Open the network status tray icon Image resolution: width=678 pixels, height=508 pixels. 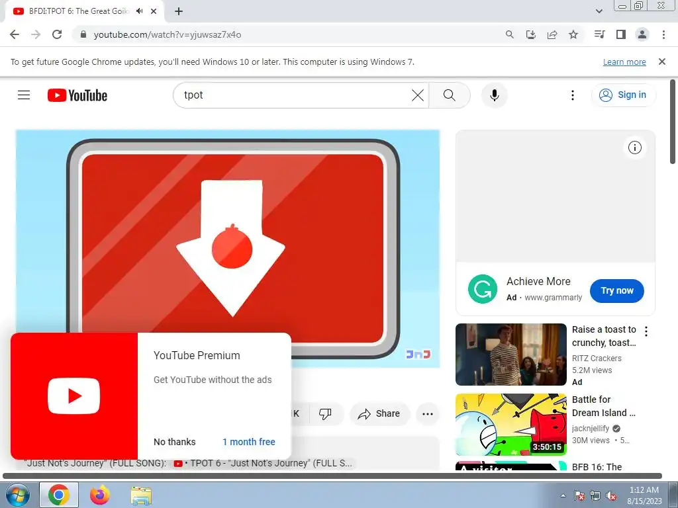pyautogui.click(x=595, y=495)
